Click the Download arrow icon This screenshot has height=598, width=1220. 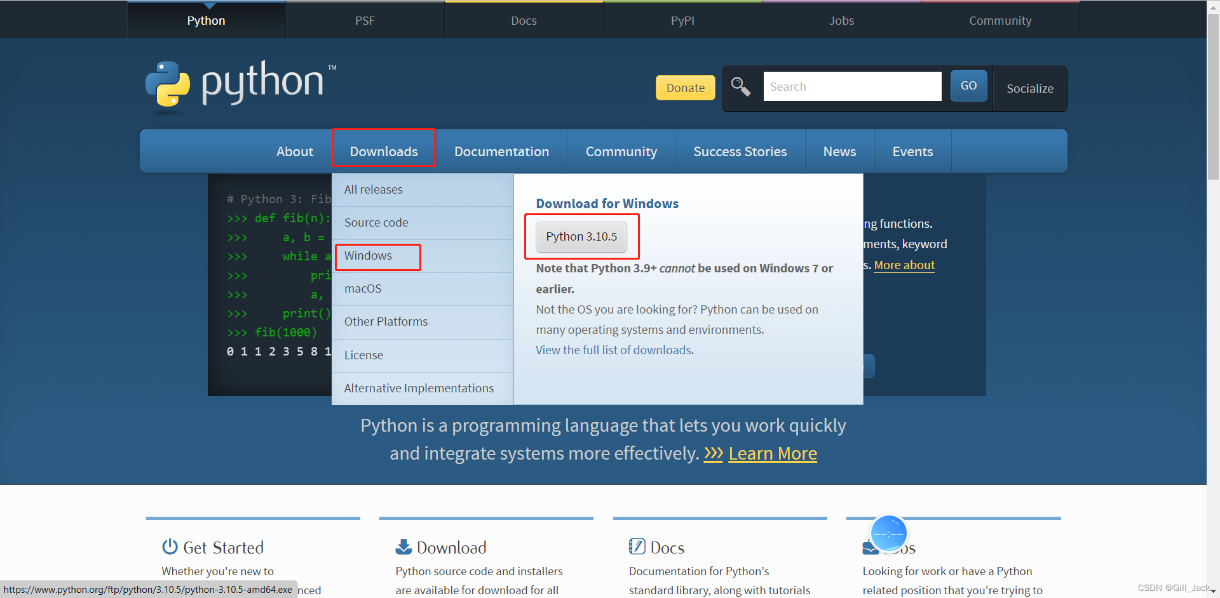coord(403,547)
